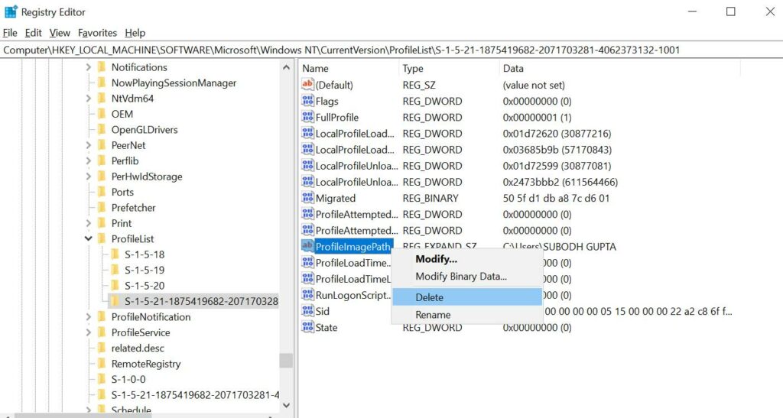The height and width of the screenshot is (418, 783).
Task: Expand the PerHwIdStorage key
Action: (x=89, y=177)
